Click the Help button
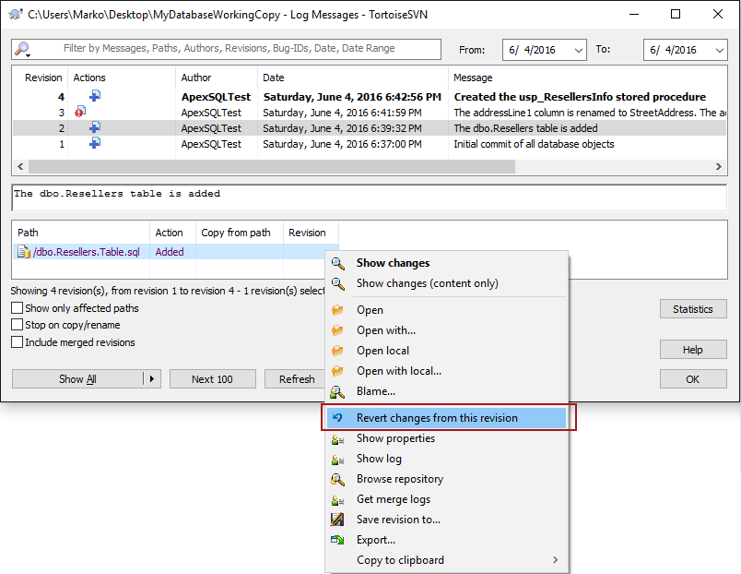Screen dimensions: 741x574 (x=693, y=350)
